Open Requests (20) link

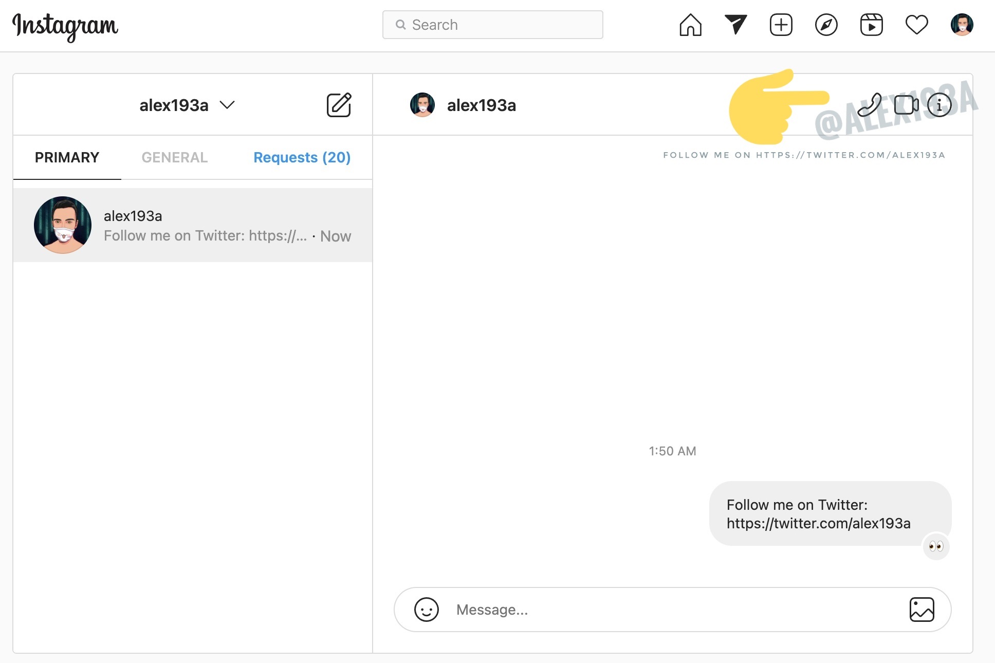[x=302, y=157]
